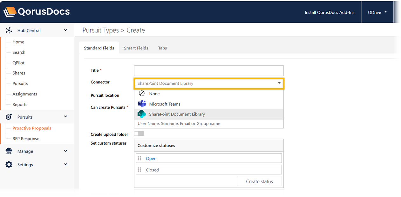Choose the Microsoft Teams icon option

tap(142, 104)
